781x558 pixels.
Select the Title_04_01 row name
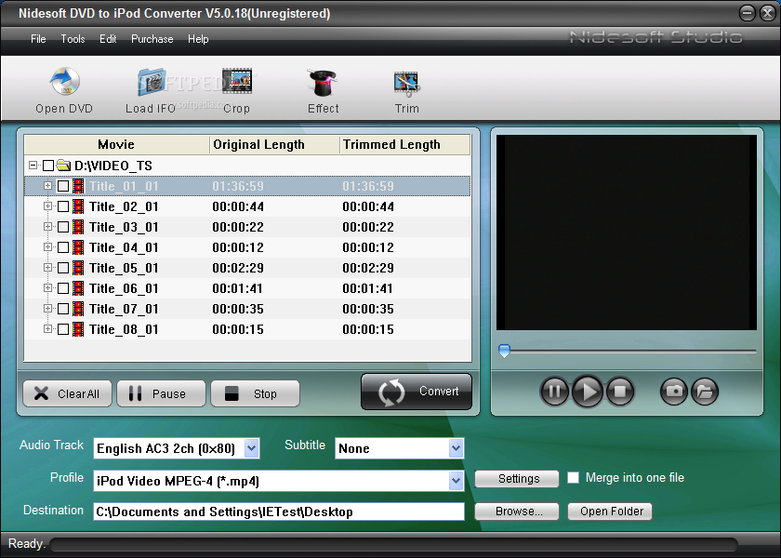pos(124,247)
